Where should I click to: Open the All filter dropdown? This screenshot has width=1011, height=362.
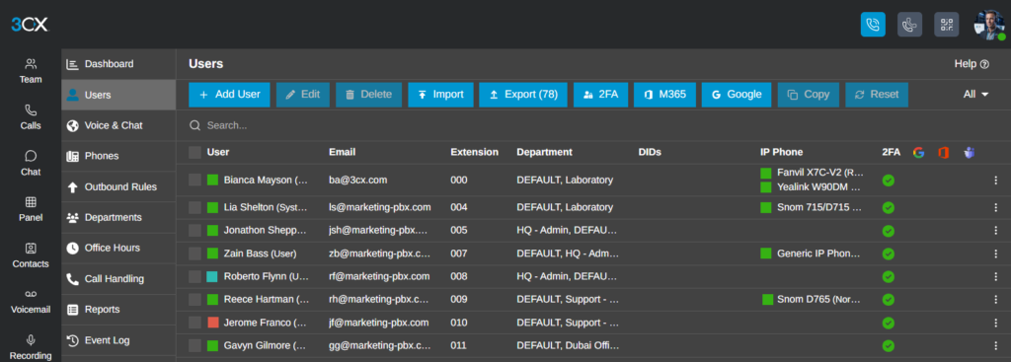click(x=976, y=95)
